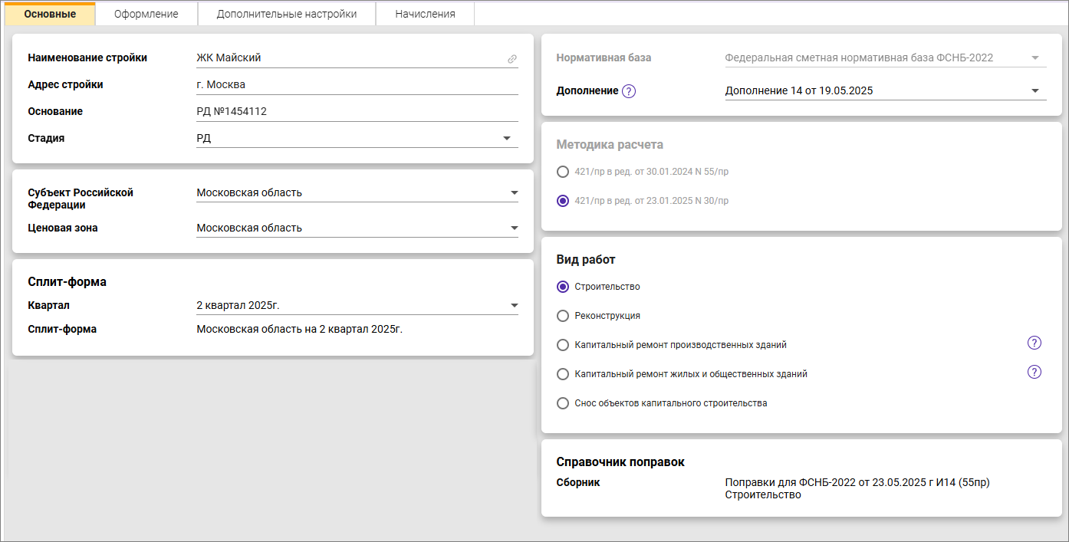Select Капитальный ремонт производственных зданий radio button

563,345
